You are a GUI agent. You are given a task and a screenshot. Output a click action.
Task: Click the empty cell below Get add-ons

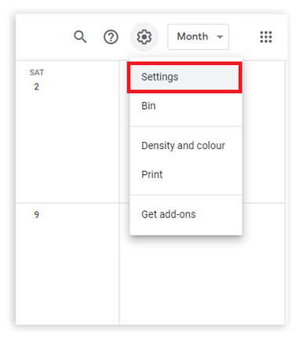tap(202, 280)
